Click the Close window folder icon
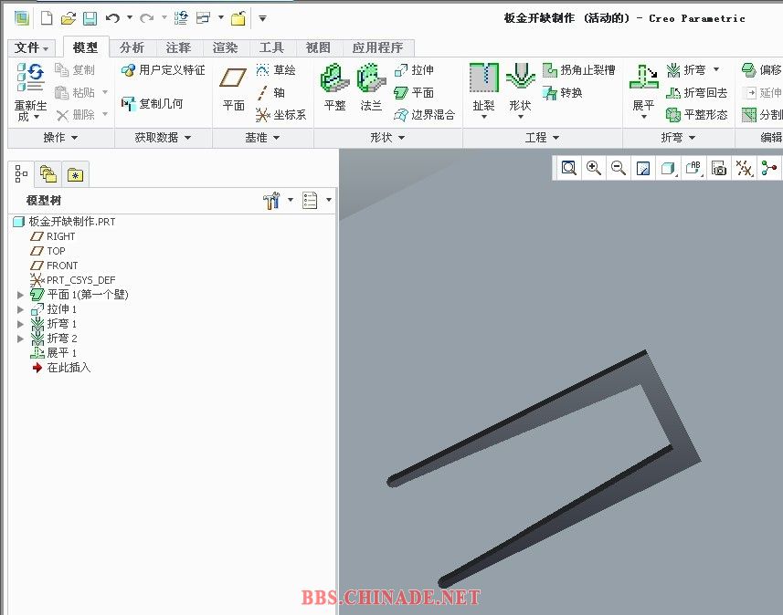This screenshot has height=615, width=783. [x=238, y=18]
